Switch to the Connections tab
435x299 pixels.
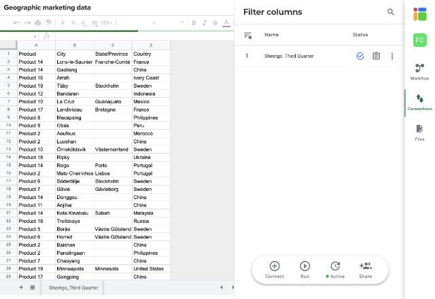(x=419, y=103)
